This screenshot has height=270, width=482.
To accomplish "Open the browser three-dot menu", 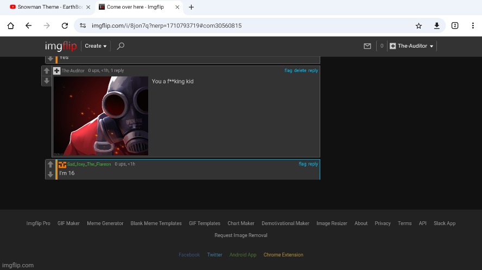I will [473, 26].
